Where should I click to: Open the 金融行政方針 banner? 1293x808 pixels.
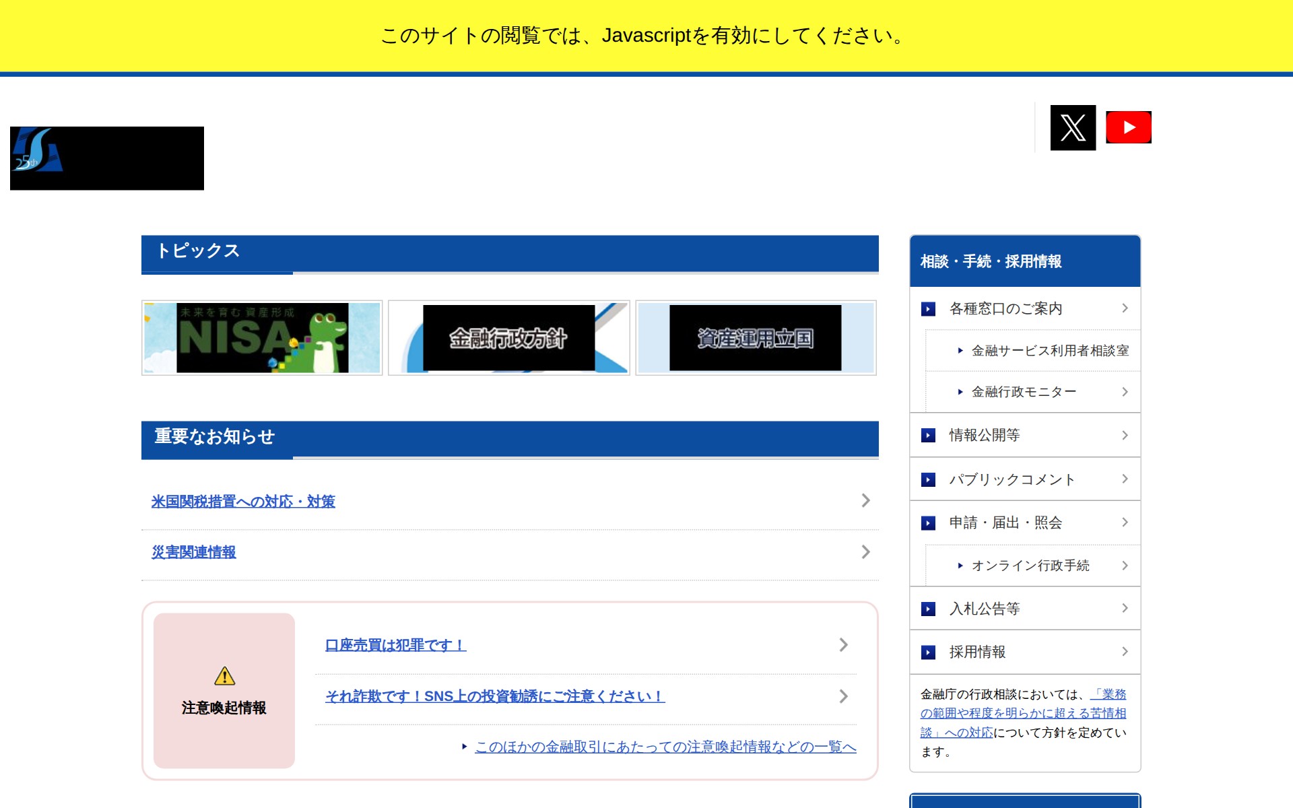point(508,338)
